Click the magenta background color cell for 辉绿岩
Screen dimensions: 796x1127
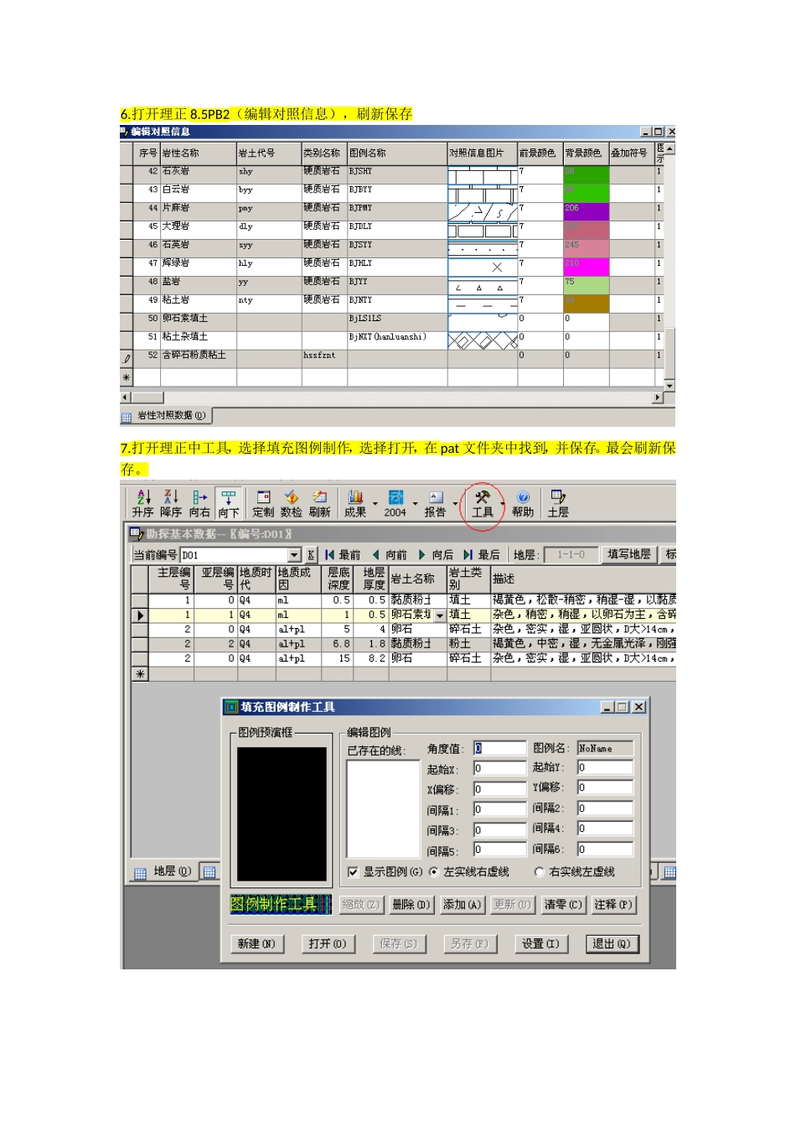[586, 267]
